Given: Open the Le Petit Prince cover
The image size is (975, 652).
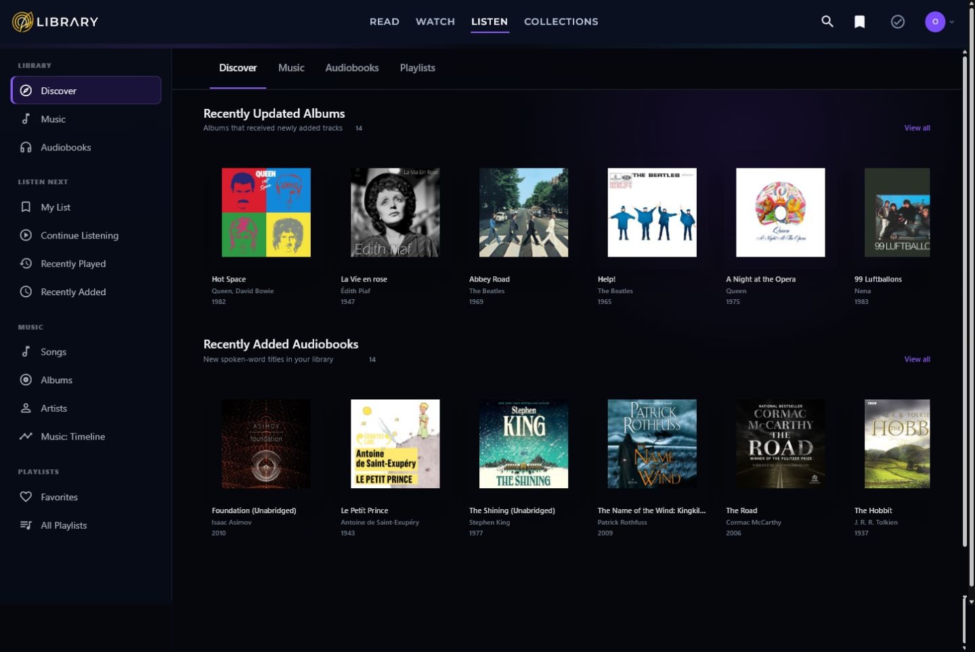Looking at the screenshot, I should (395, 444).
